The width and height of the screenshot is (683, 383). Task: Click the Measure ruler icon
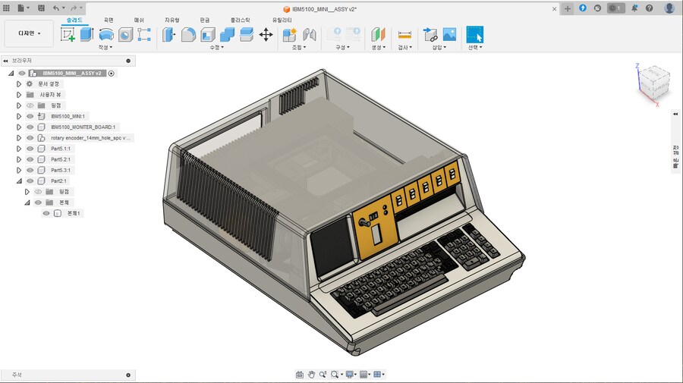(x=404, y=34)
